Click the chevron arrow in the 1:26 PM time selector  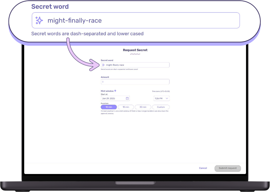[x=167, y=98]
